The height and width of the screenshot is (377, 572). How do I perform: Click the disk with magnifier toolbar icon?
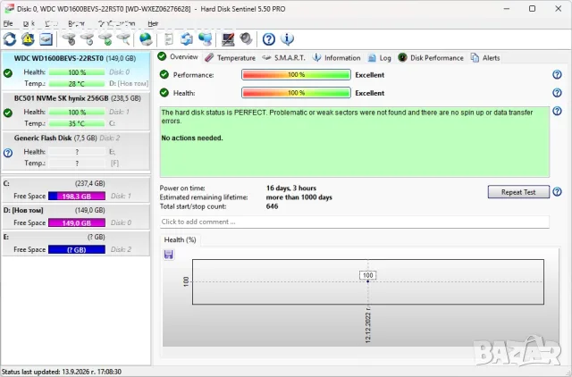pyautogui.click(x=123, y=39)
